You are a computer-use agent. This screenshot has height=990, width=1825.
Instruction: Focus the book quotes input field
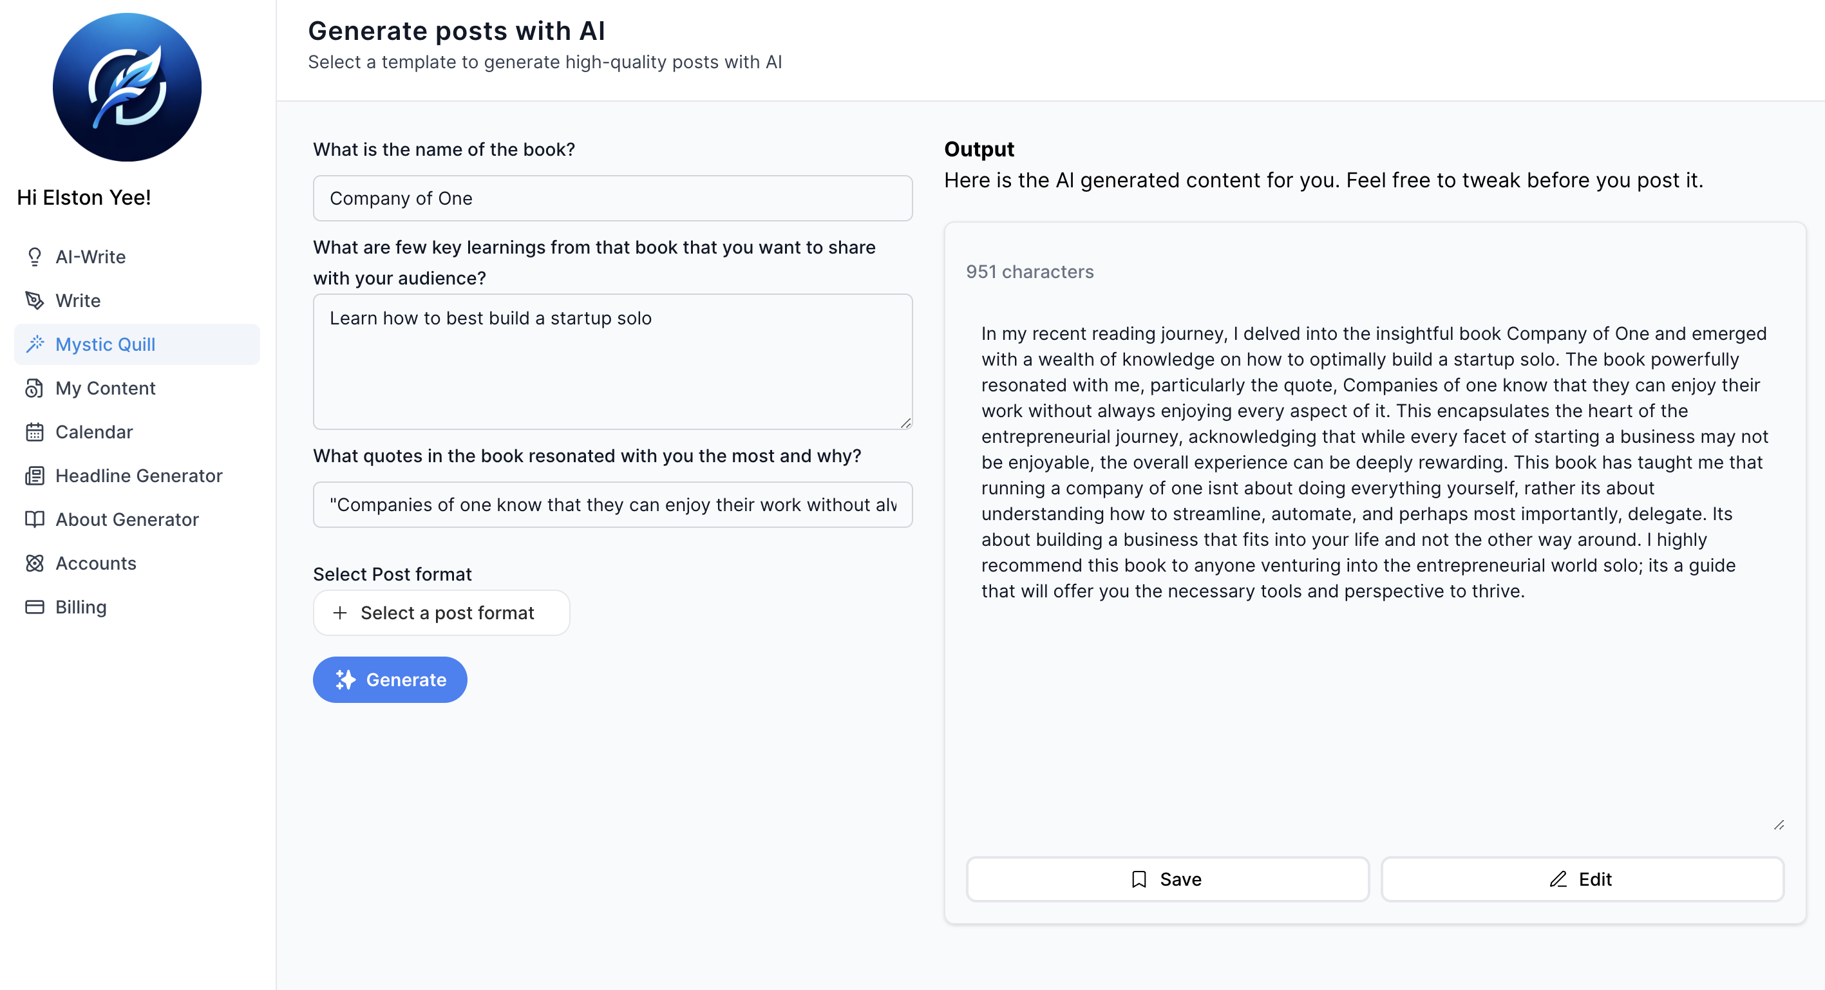(x=612, y=505)
